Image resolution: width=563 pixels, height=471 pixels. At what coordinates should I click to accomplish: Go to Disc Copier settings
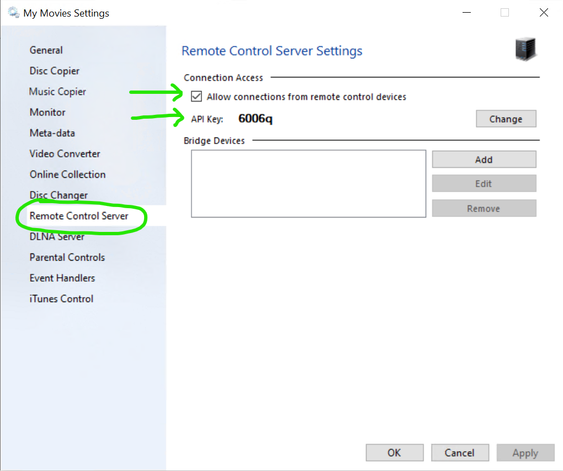54,71
